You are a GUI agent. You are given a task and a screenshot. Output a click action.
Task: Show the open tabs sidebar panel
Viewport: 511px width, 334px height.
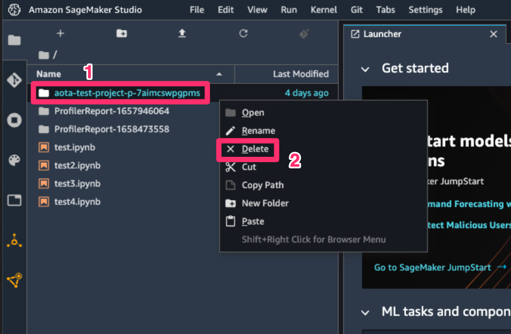pyautogui.click(x=14, y=200)
